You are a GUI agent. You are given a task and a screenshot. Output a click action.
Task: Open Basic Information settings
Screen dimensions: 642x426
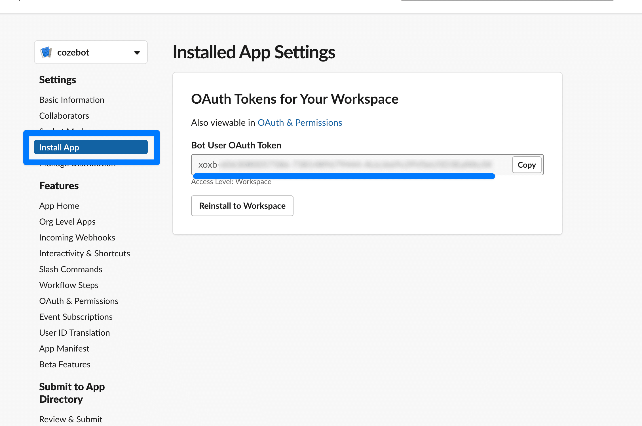click(72, 100)
